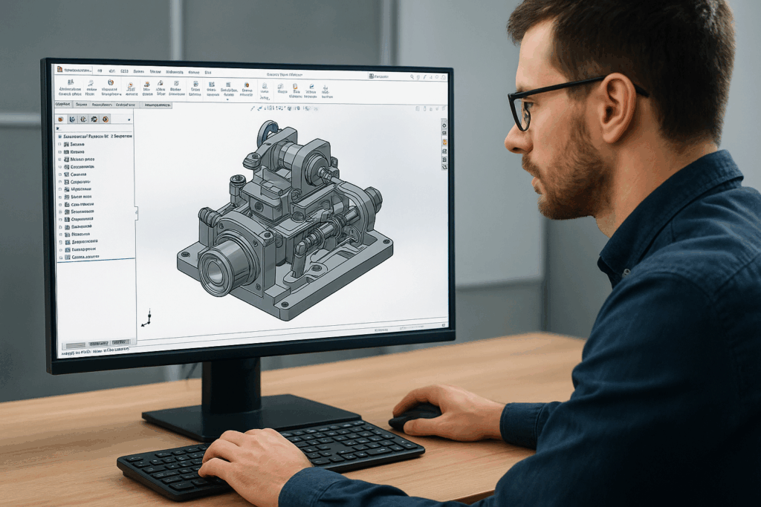Click the orange first icon in the feature panel tab row
The image size is (761, 507).
point(61,119)
